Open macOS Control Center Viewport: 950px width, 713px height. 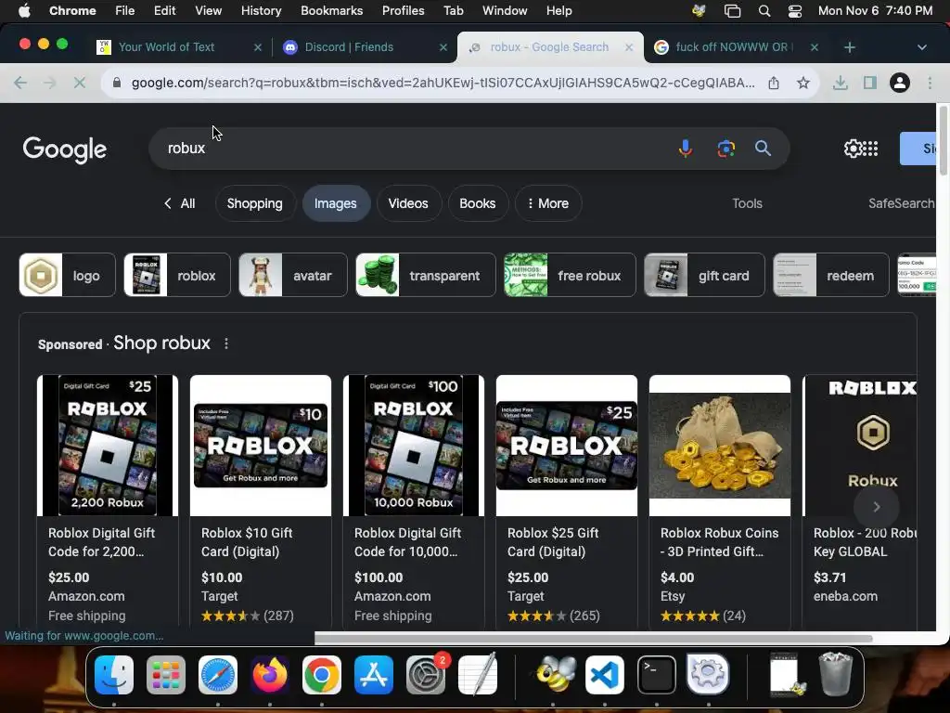[795, 11]
